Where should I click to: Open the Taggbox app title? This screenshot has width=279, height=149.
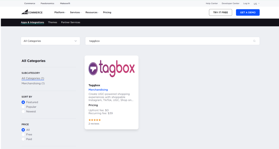(94, 85)
